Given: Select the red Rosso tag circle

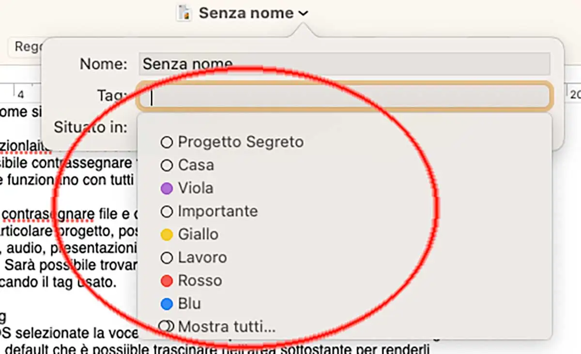Looking at the screenshot, I should [167, 280].
